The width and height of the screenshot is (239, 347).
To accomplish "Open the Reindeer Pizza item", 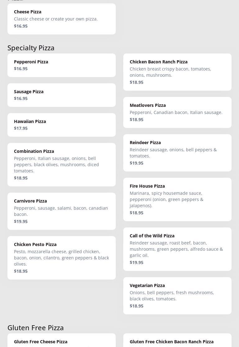I will [177, 153].
